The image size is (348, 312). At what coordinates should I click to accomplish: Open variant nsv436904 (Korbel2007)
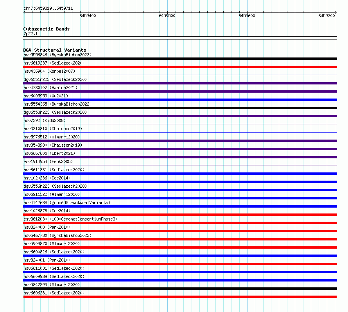click(x=49, y=71)
